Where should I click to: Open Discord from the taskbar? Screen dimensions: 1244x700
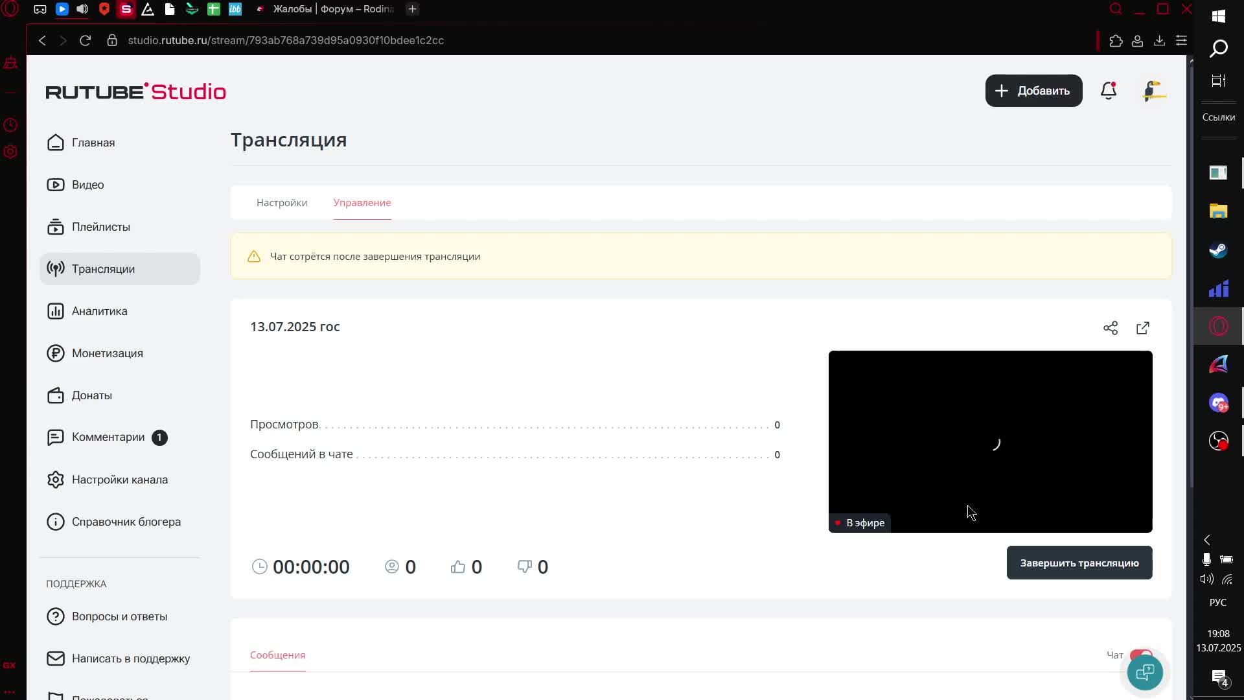(x=1218, y=403)
